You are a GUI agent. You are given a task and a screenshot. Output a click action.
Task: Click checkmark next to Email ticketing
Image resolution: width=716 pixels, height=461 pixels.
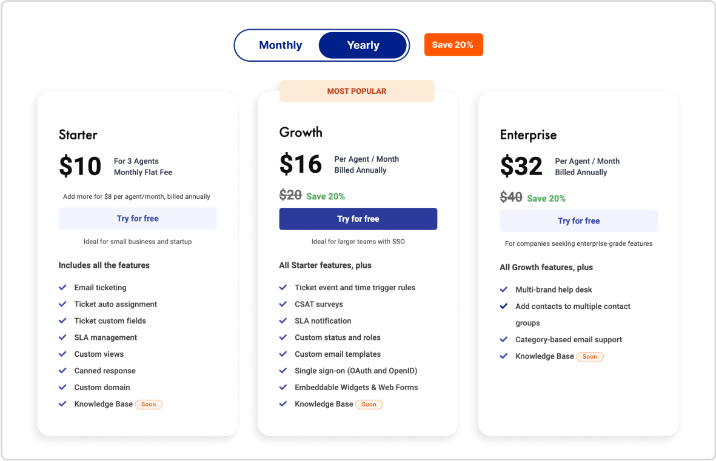point(62,288)
